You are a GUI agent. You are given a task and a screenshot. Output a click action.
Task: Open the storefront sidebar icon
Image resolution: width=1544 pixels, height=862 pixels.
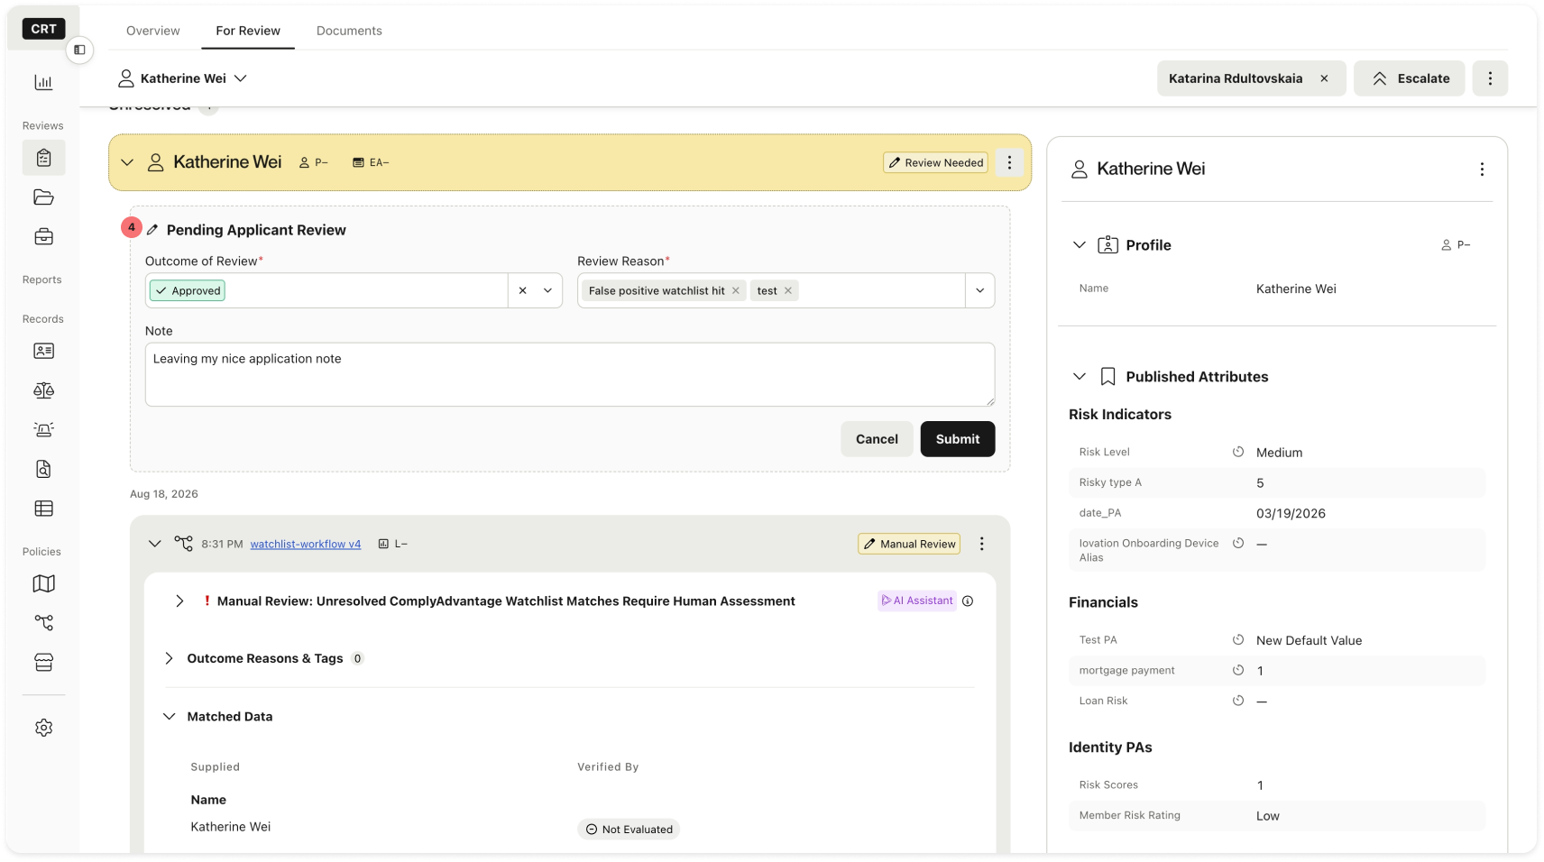43,663
